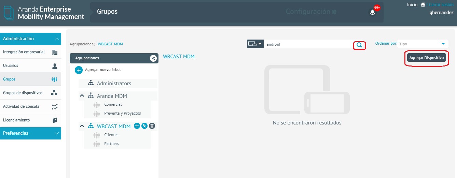This screenshot has height=178, width=457.
Task: Select the Aranda MDM tree label
Action: [x=112, y=96]
